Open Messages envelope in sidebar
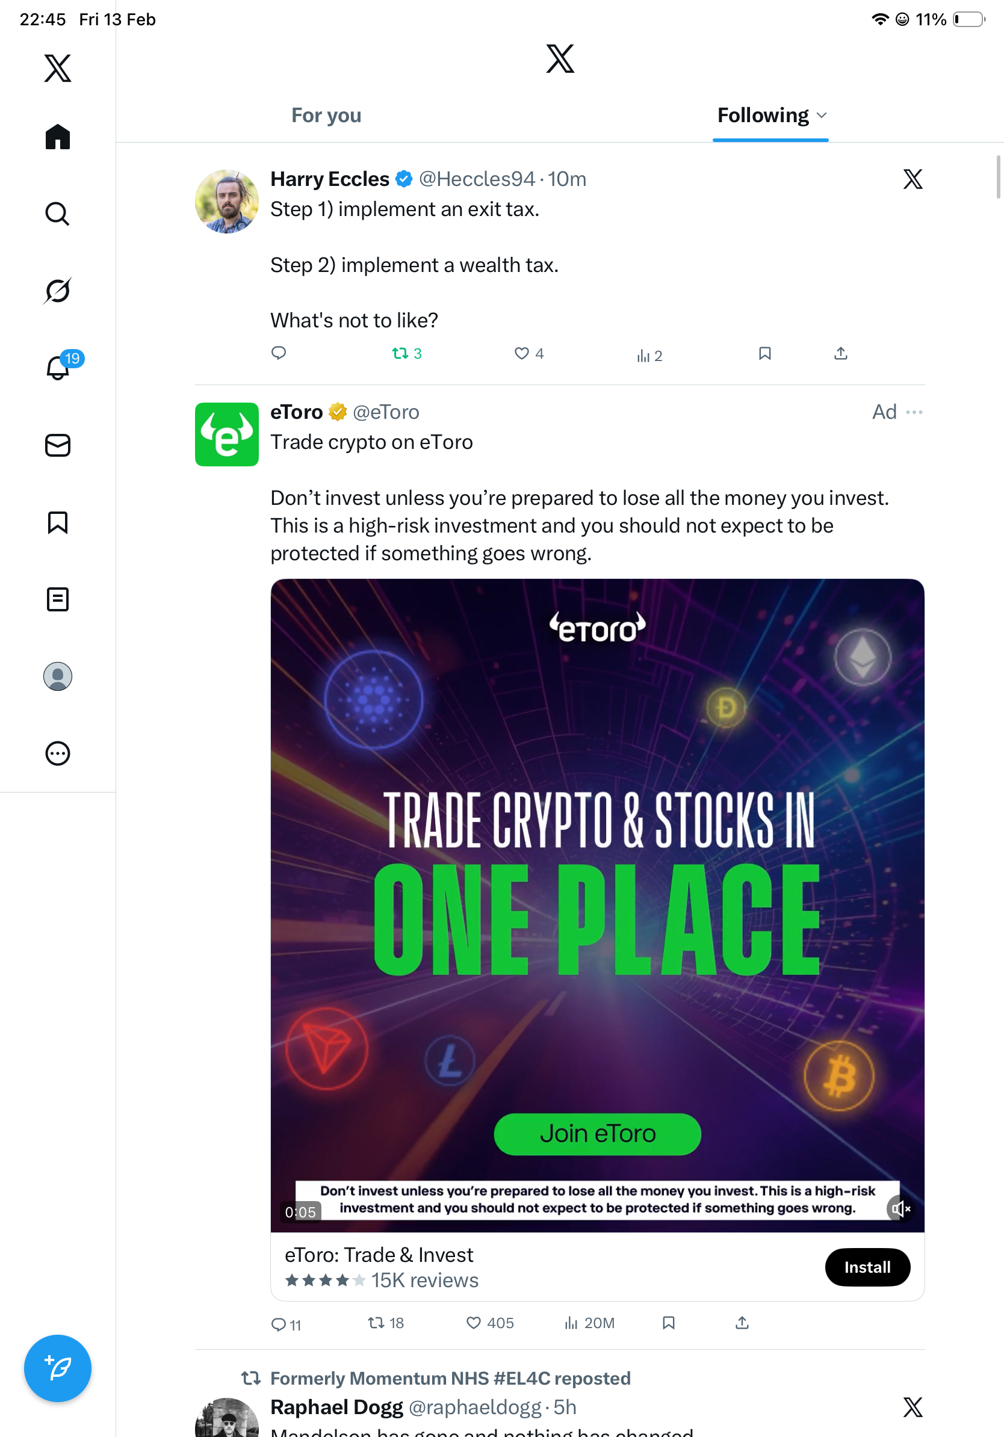1004x1437 pixels. pyautogui.click(x=57, y=445)
